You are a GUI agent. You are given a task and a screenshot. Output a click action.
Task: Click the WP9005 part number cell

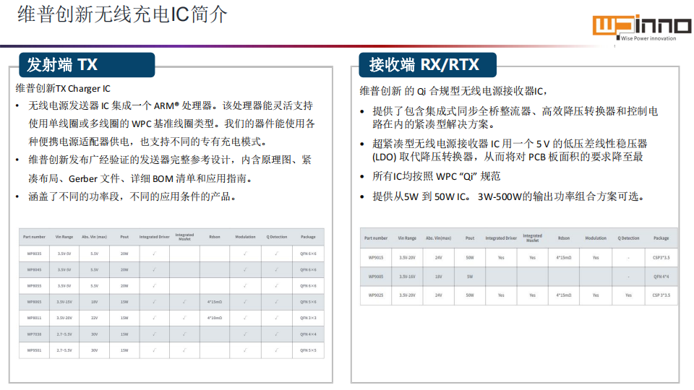(376, 277)
